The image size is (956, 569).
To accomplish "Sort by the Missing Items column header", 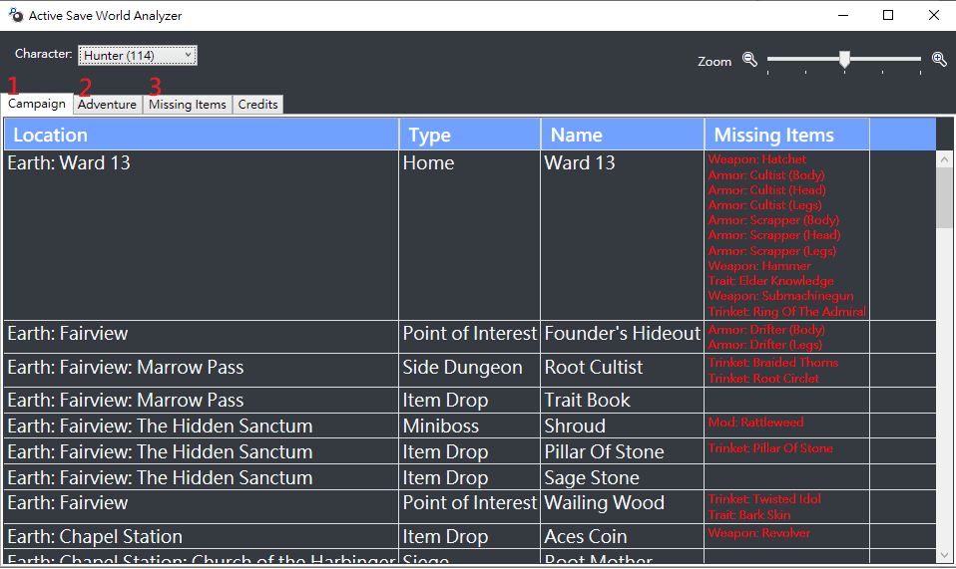I will click(787, 135).
